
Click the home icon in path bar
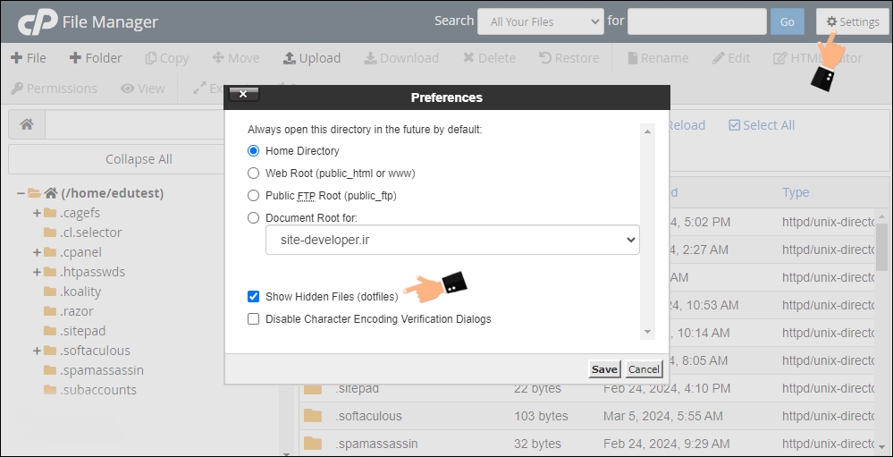coord(27,125)
